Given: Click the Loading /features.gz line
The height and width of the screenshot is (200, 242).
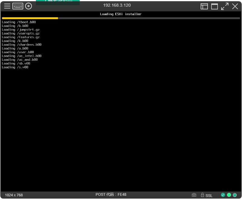Looking at the screenshot, I should pyautogui.click(x=21, y=37).
